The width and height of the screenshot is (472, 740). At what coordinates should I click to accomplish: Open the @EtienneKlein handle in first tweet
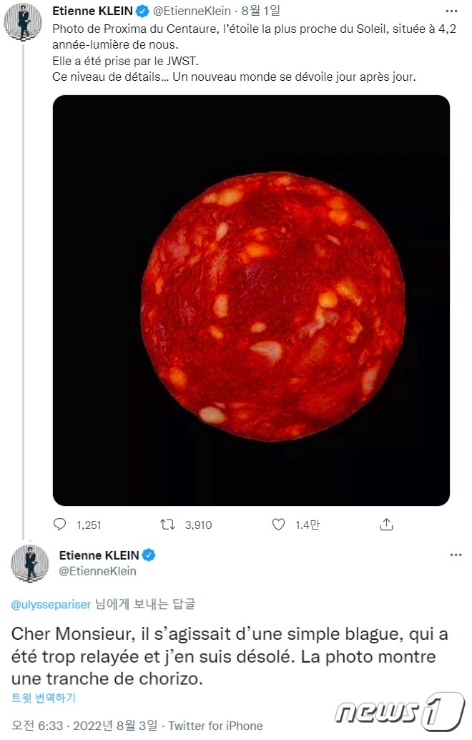(192, 11)
